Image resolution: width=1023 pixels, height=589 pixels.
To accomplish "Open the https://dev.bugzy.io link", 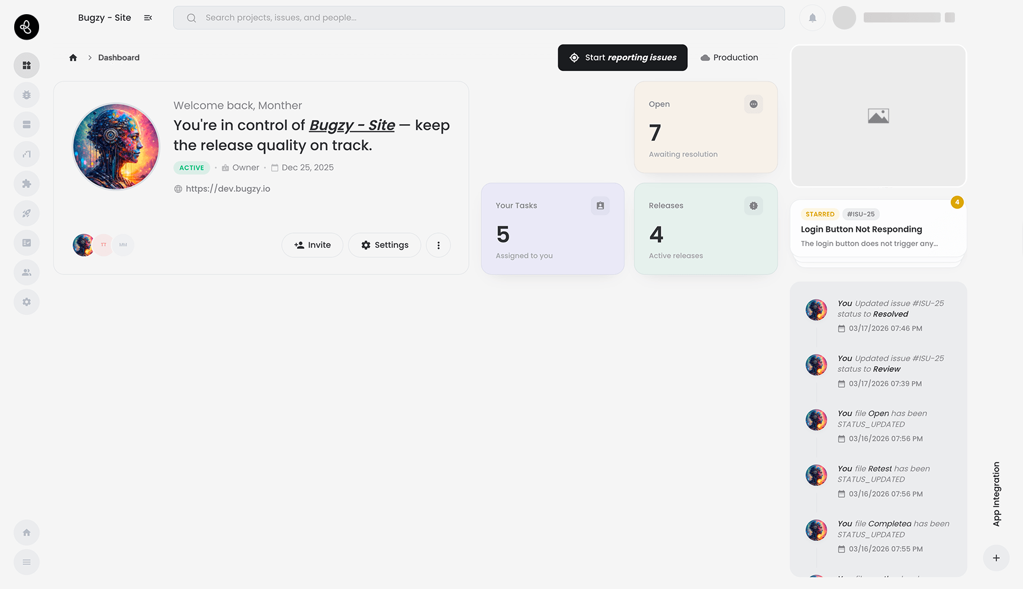I will click(x=227, y=189).
